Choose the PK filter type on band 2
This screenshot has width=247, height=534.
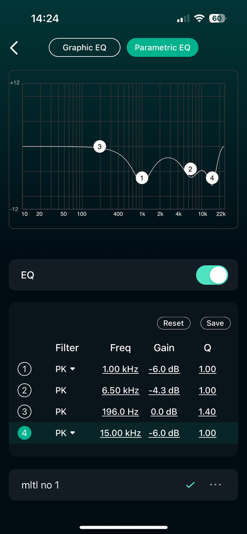pyautogui.click(x=61, y=390)
